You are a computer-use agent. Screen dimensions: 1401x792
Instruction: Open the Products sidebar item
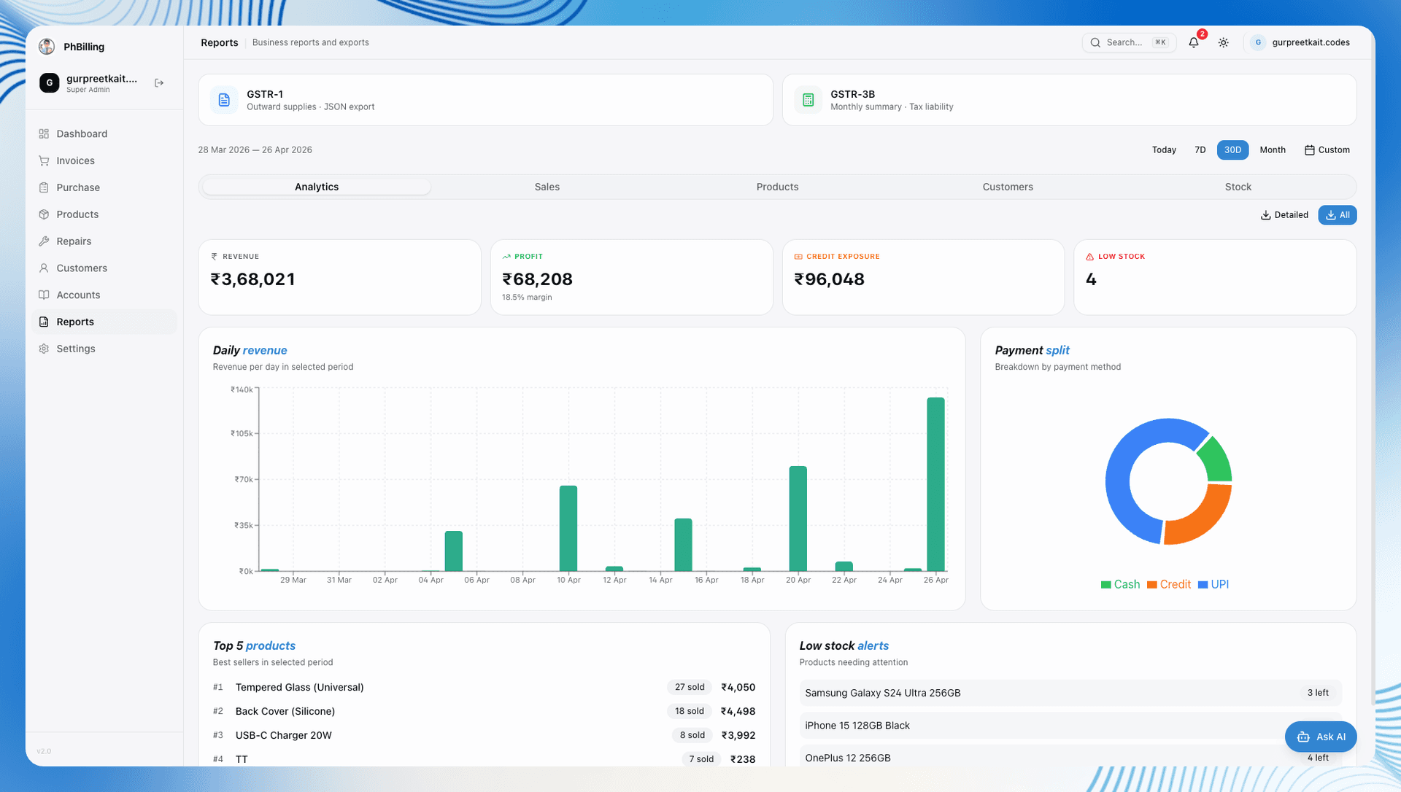(104, 214)
